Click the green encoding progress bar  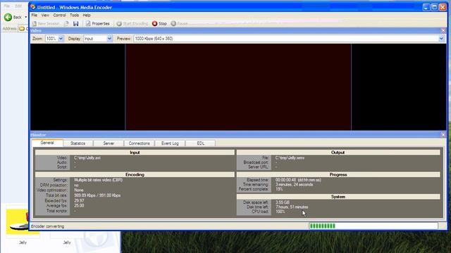point(373,226)
